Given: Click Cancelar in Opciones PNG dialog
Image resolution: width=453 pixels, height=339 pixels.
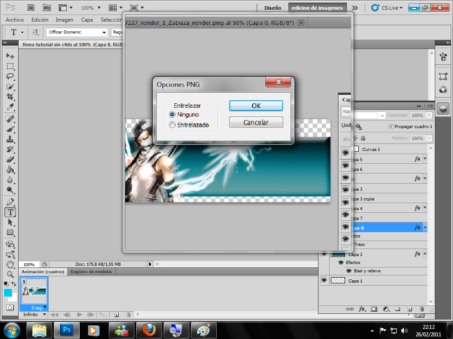Looking at the screenshot, I should 256,122.
